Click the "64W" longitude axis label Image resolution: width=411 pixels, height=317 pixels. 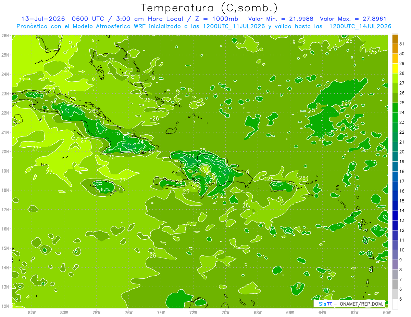click(x=322, y=312)
